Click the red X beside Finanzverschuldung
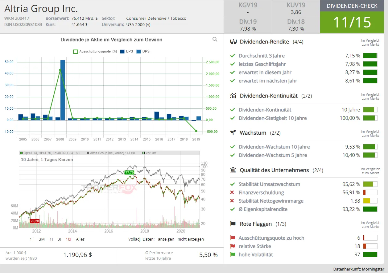Screen dimensions: 388x273 232,192
